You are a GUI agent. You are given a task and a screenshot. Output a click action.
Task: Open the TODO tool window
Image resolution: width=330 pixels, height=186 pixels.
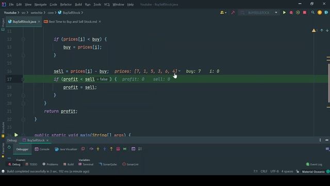pos(31,164)
